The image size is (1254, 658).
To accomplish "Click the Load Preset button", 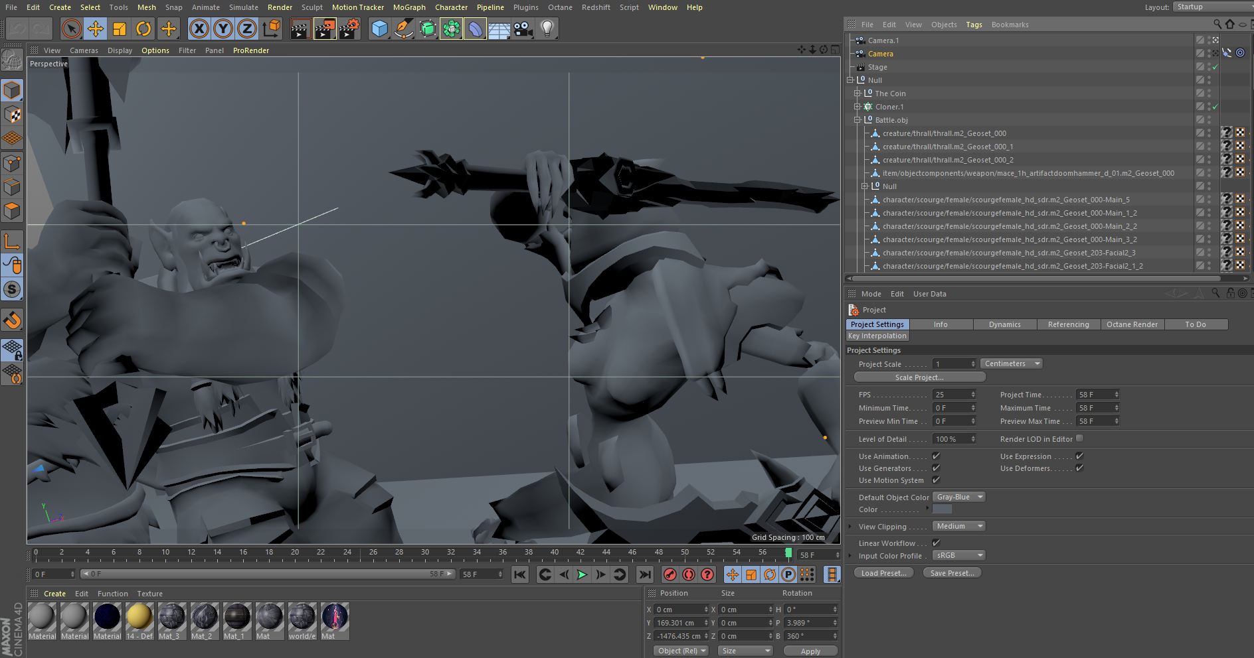I will click(883, 573).
